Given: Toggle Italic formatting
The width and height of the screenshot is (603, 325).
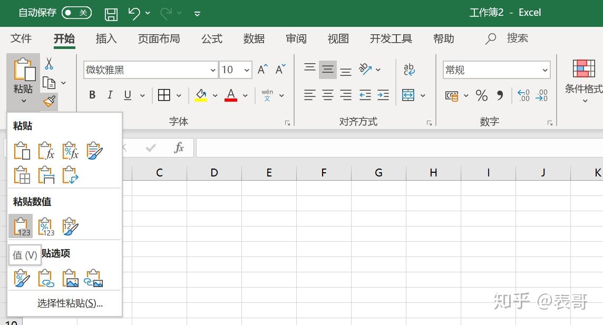Looking at the screenshot, I should click(x=110, y=95).
